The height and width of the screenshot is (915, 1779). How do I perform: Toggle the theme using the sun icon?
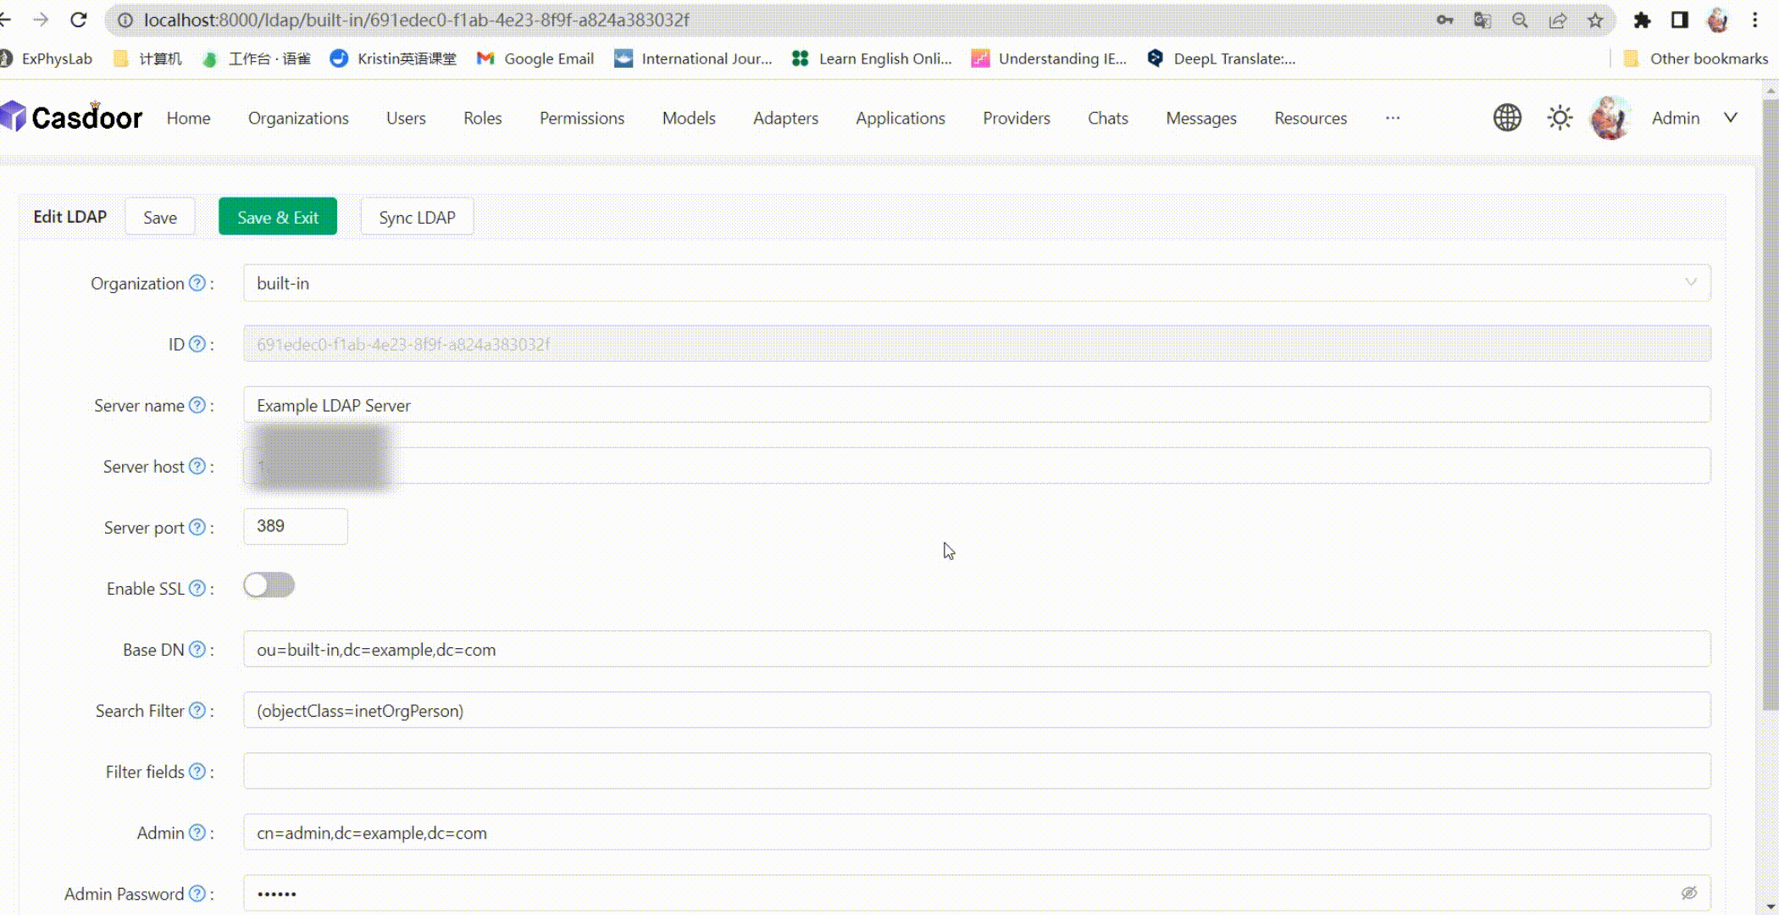coord(1559,118)
